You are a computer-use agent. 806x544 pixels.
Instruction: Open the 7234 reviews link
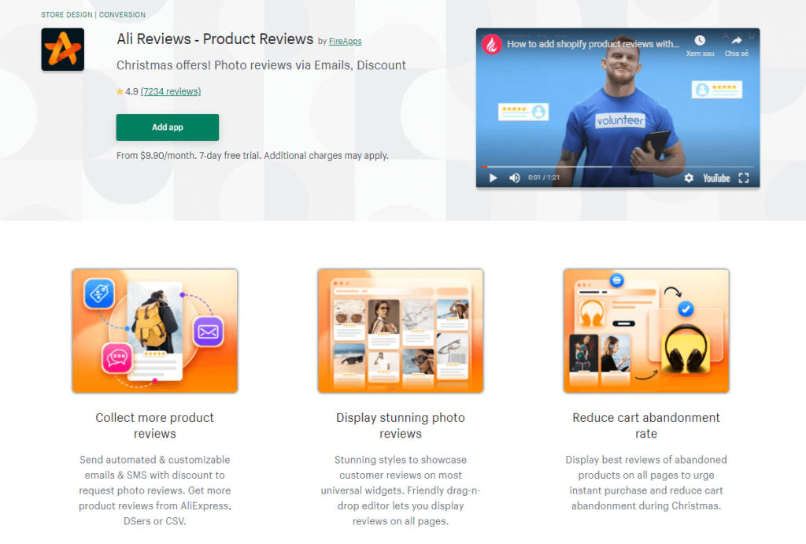[171, 91]
